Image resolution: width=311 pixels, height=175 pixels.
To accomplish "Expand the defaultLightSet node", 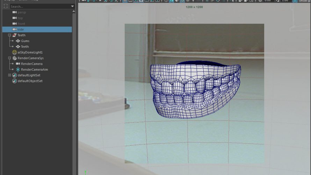I will (x=9, y=75).
